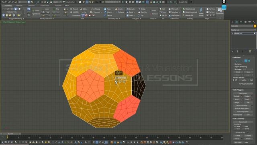This screenshot has width=257, height=145.
Task: Click the Extrude Along Spline button
Action: (x=242, y=108)
